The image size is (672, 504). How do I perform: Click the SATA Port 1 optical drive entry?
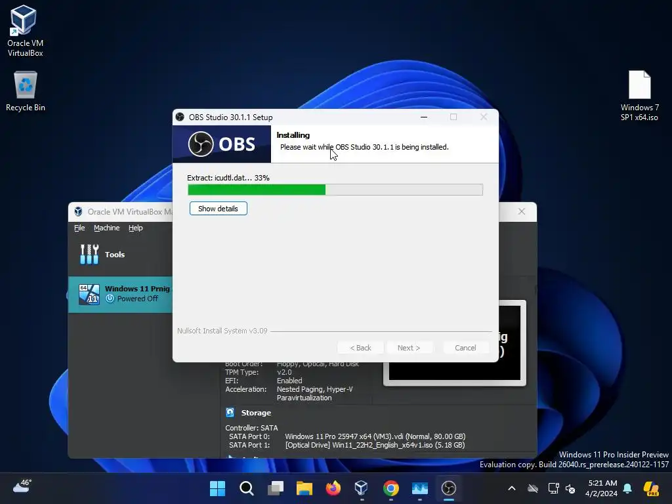[375, 445]
